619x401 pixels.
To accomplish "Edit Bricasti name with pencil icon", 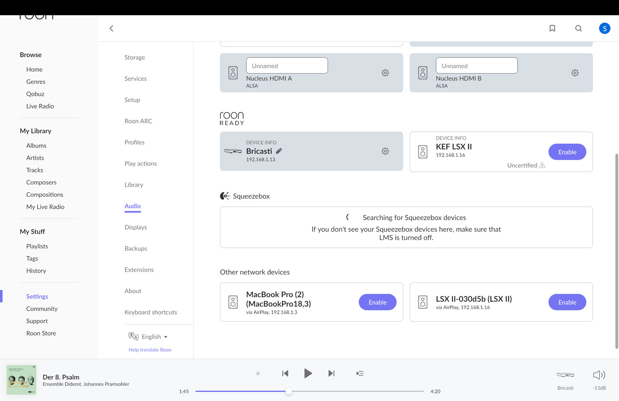I will click(279, 151).
